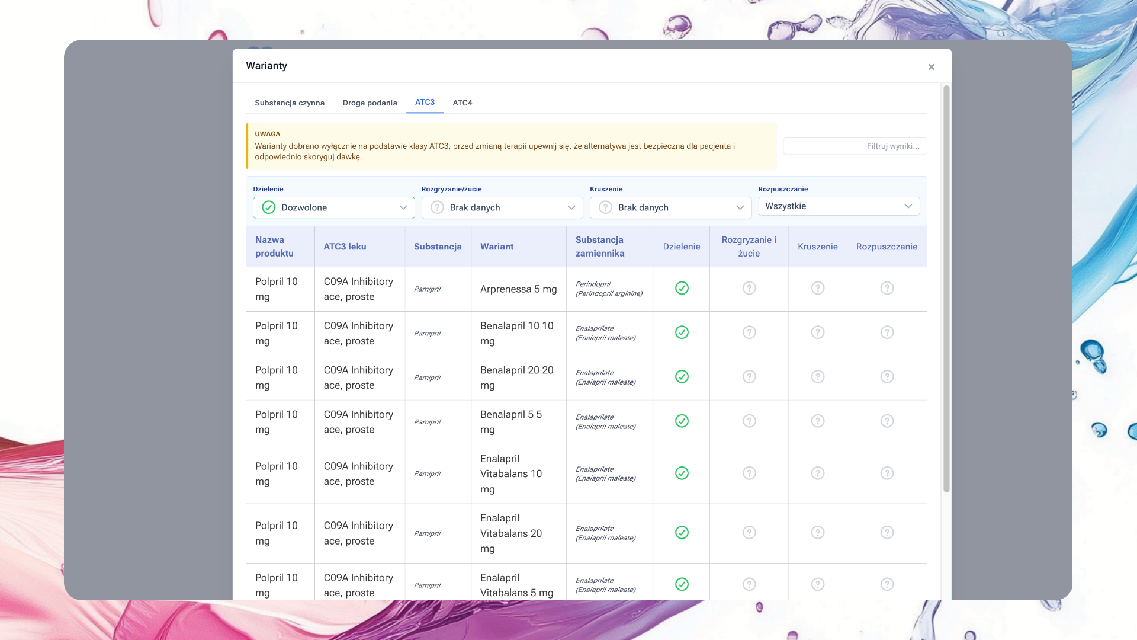Click the dialog's vertical scrollbar
This screenshot has height=640, width=1137.
coord(946,289)
